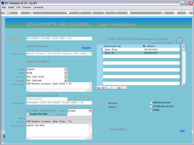194x145 pixels.
Task: Click the X cancel icon in toolbar
Action: click(x=187, y=13)
